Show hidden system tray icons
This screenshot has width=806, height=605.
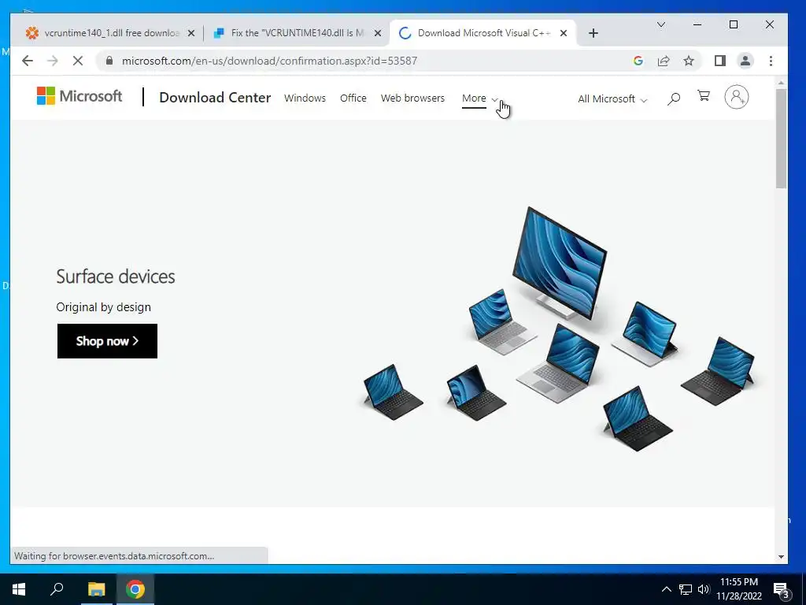click(x=666, y=589)
